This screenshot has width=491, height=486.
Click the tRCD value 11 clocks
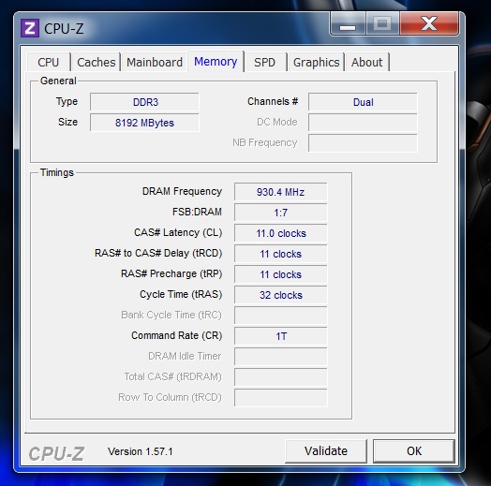pos(280,254)
